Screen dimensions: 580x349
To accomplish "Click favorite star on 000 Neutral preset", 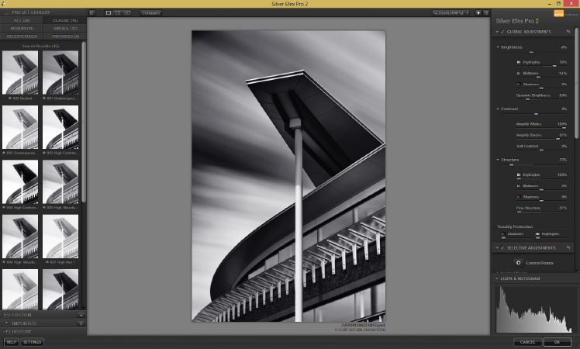I will point(10,98).
